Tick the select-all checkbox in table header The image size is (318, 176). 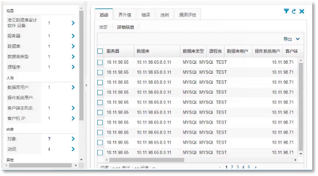pos(100,51)
